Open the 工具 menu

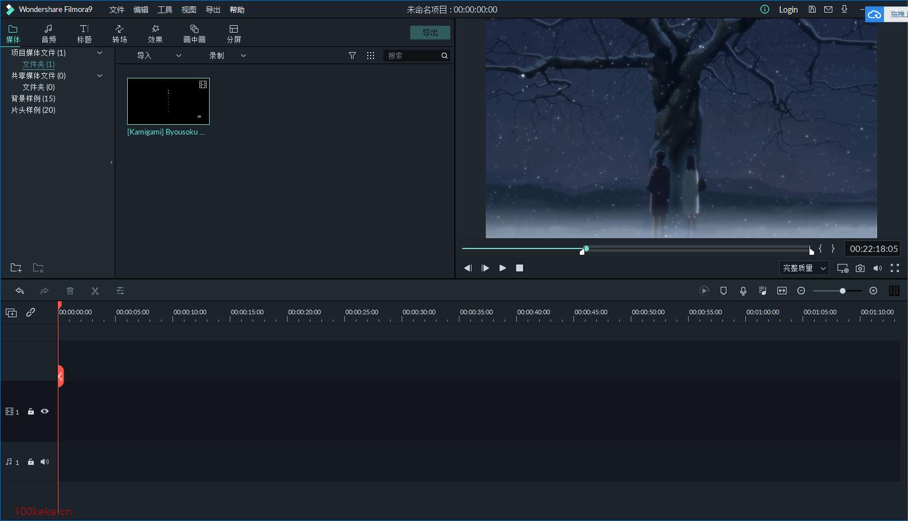pyautogui.click(x=165, y=10)
